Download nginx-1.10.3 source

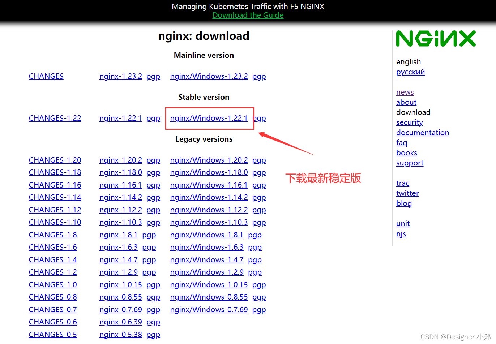(x=121, y=222)
